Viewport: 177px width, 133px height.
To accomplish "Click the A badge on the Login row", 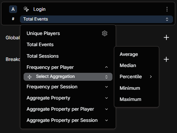I will pyautogui.click(x=13, y=9).
